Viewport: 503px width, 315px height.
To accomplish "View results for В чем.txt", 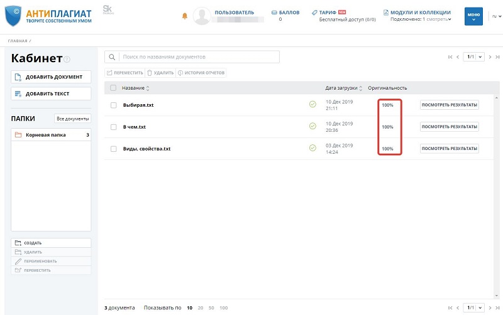I will tap(450, 127).
